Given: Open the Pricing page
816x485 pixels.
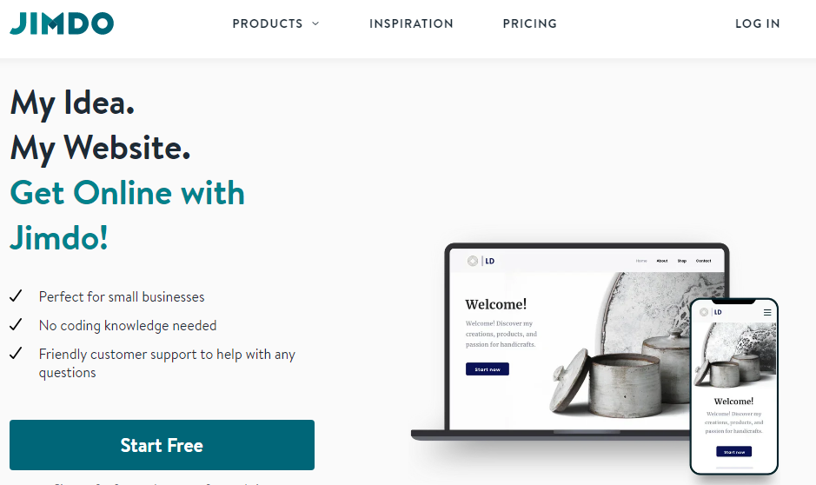Looking at the screenshot, I should point(530,23).
